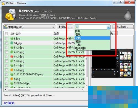Select the file name 6 (2).jpg
Image resolution: width=138 pixels, height=108 pixels.
coord(19,56)
